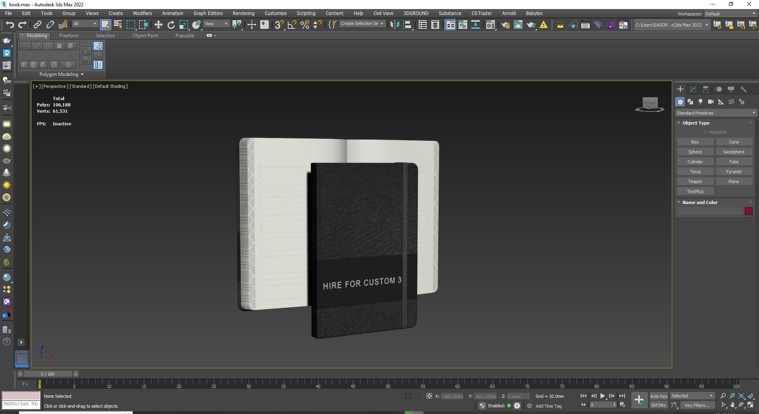Switch to Utilities panel tab

point(744,89)
